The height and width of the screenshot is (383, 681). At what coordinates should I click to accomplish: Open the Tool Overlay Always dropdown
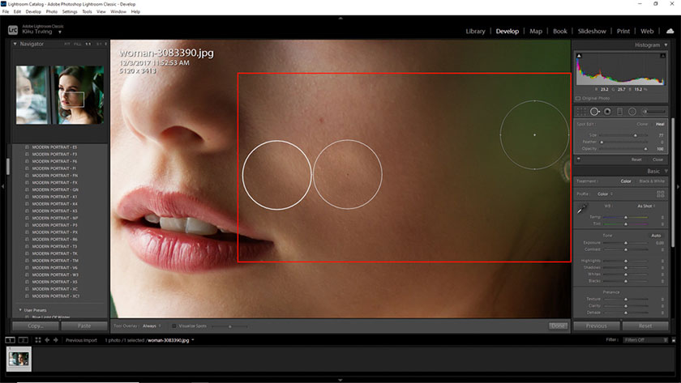click(152, 326)
